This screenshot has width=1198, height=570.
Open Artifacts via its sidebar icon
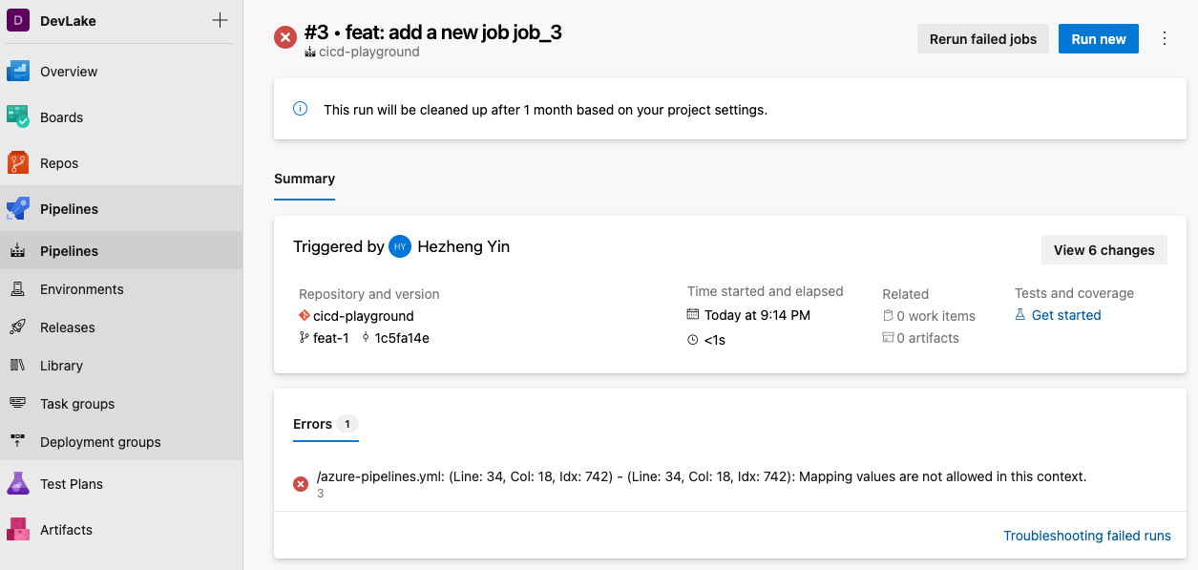click(19, 530)
